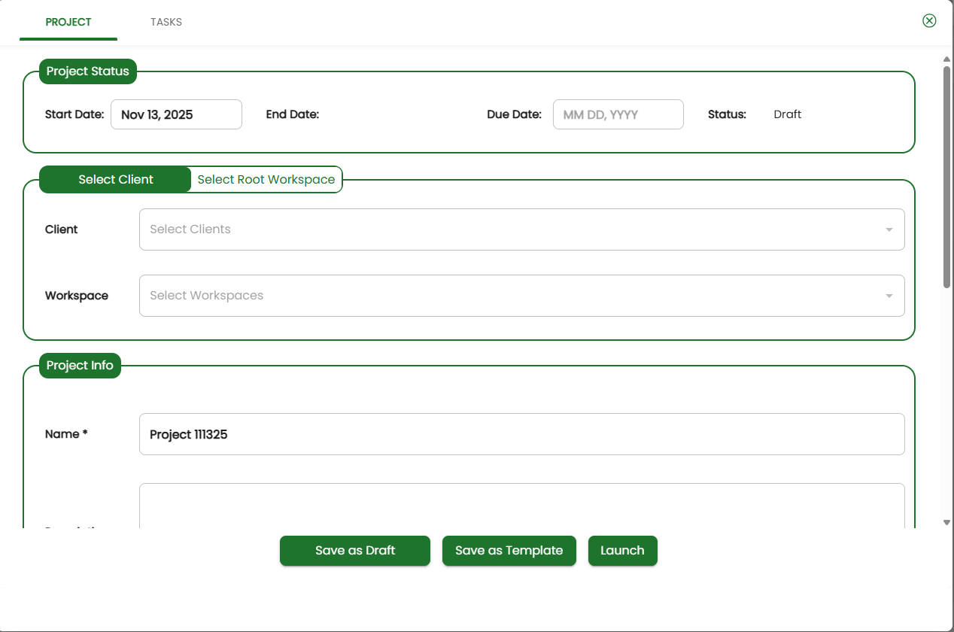Viewport: 954px width, 632px height.
Task: Expand the Workspace dropdown arrow
Action: coord(889,296)
